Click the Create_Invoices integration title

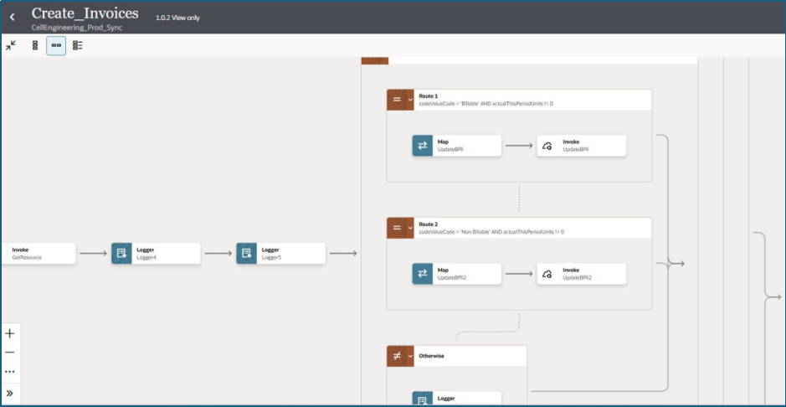[x=85, y=13]
